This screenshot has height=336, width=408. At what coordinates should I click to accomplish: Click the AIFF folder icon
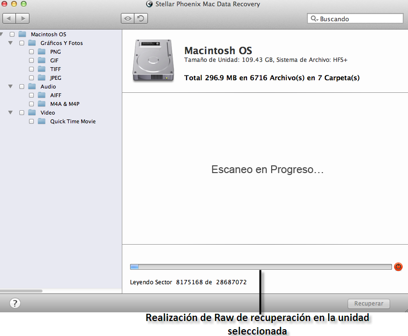pos(42,95)
